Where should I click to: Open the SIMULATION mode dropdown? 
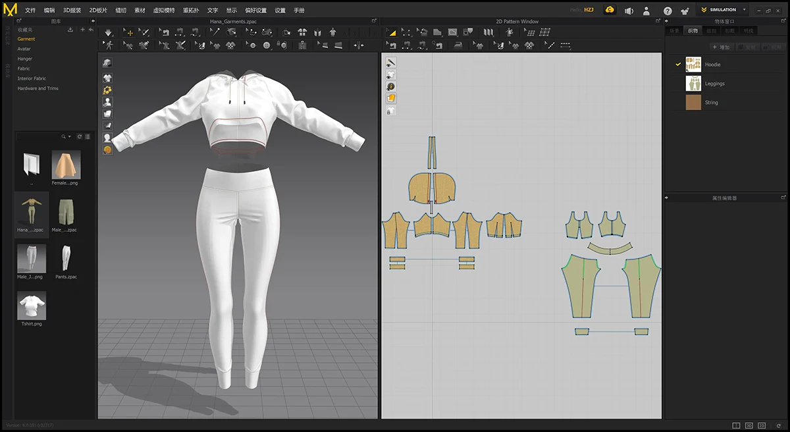[x=745, y=10]
